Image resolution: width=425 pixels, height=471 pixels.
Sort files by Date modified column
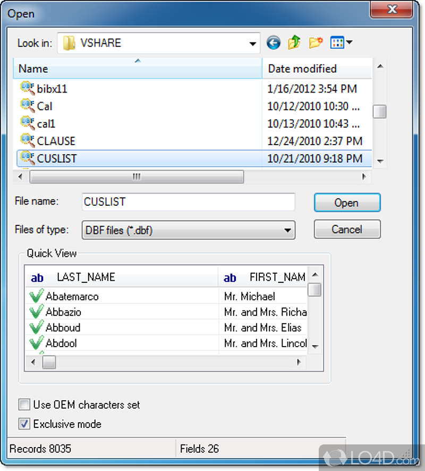pyautogui.click(x=317, y=69)
